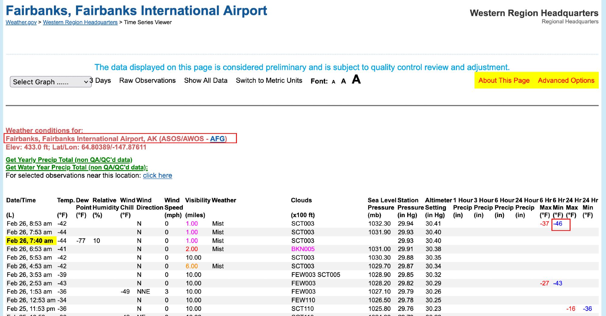The width and height of the screenshot is (606, 316).
Task: Click the BKN005 clouds value
Action: 303,249
